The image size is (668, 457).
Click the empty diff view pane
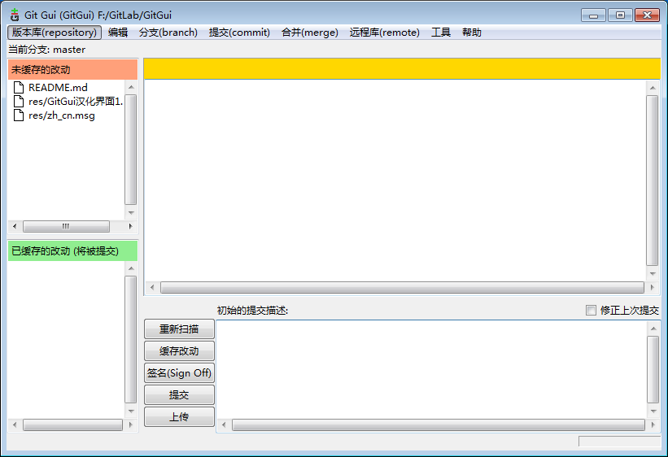tap(395, 181)
